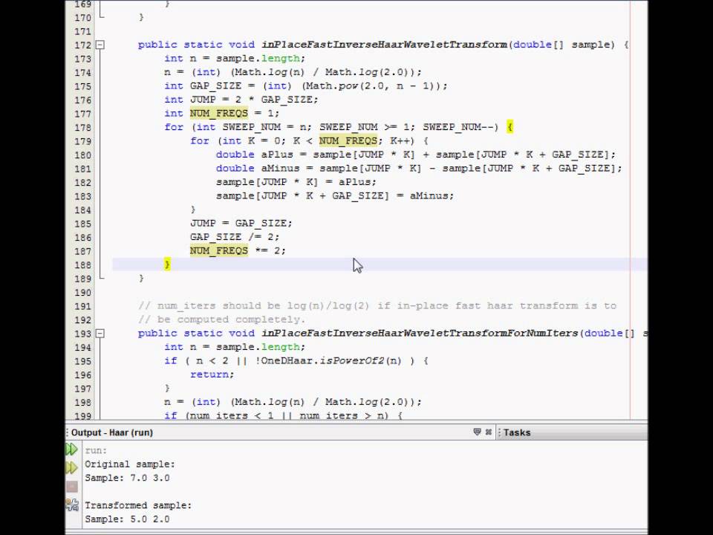
Task: Click 'Original sample:' in the output
Action: (x=129, y=464)
